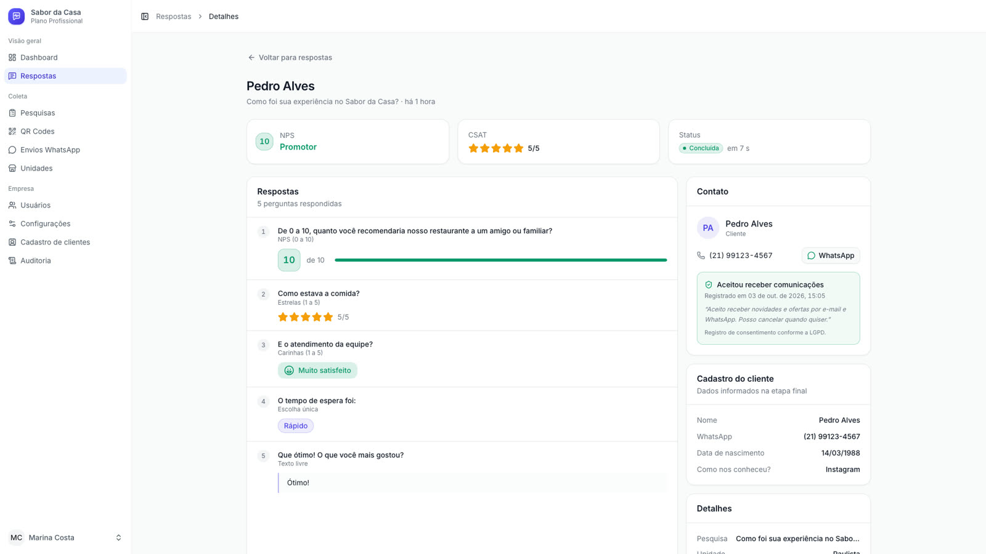Viewport: 986px width, 554px height.
Task: Click the Instagram value in Cadastro
Action: [842, 470]
